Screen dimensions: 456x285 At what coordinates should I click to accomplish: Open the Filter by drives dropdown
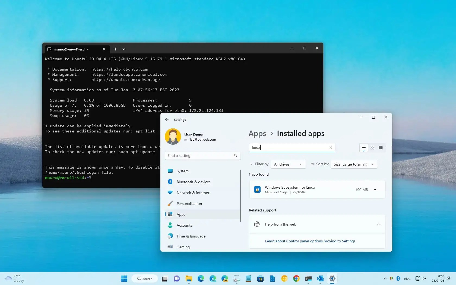(288, 164)
